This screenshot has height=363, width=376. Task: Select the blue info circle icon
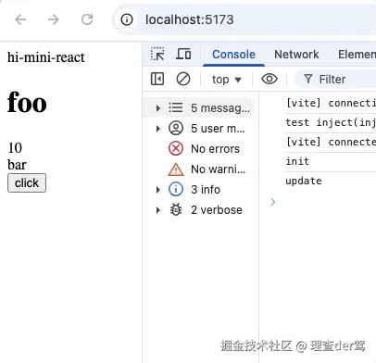click(176, 189)
